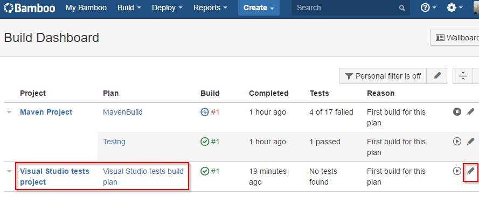Collapse the Maven Project row
479x197 pixels.
coord(9,112)
